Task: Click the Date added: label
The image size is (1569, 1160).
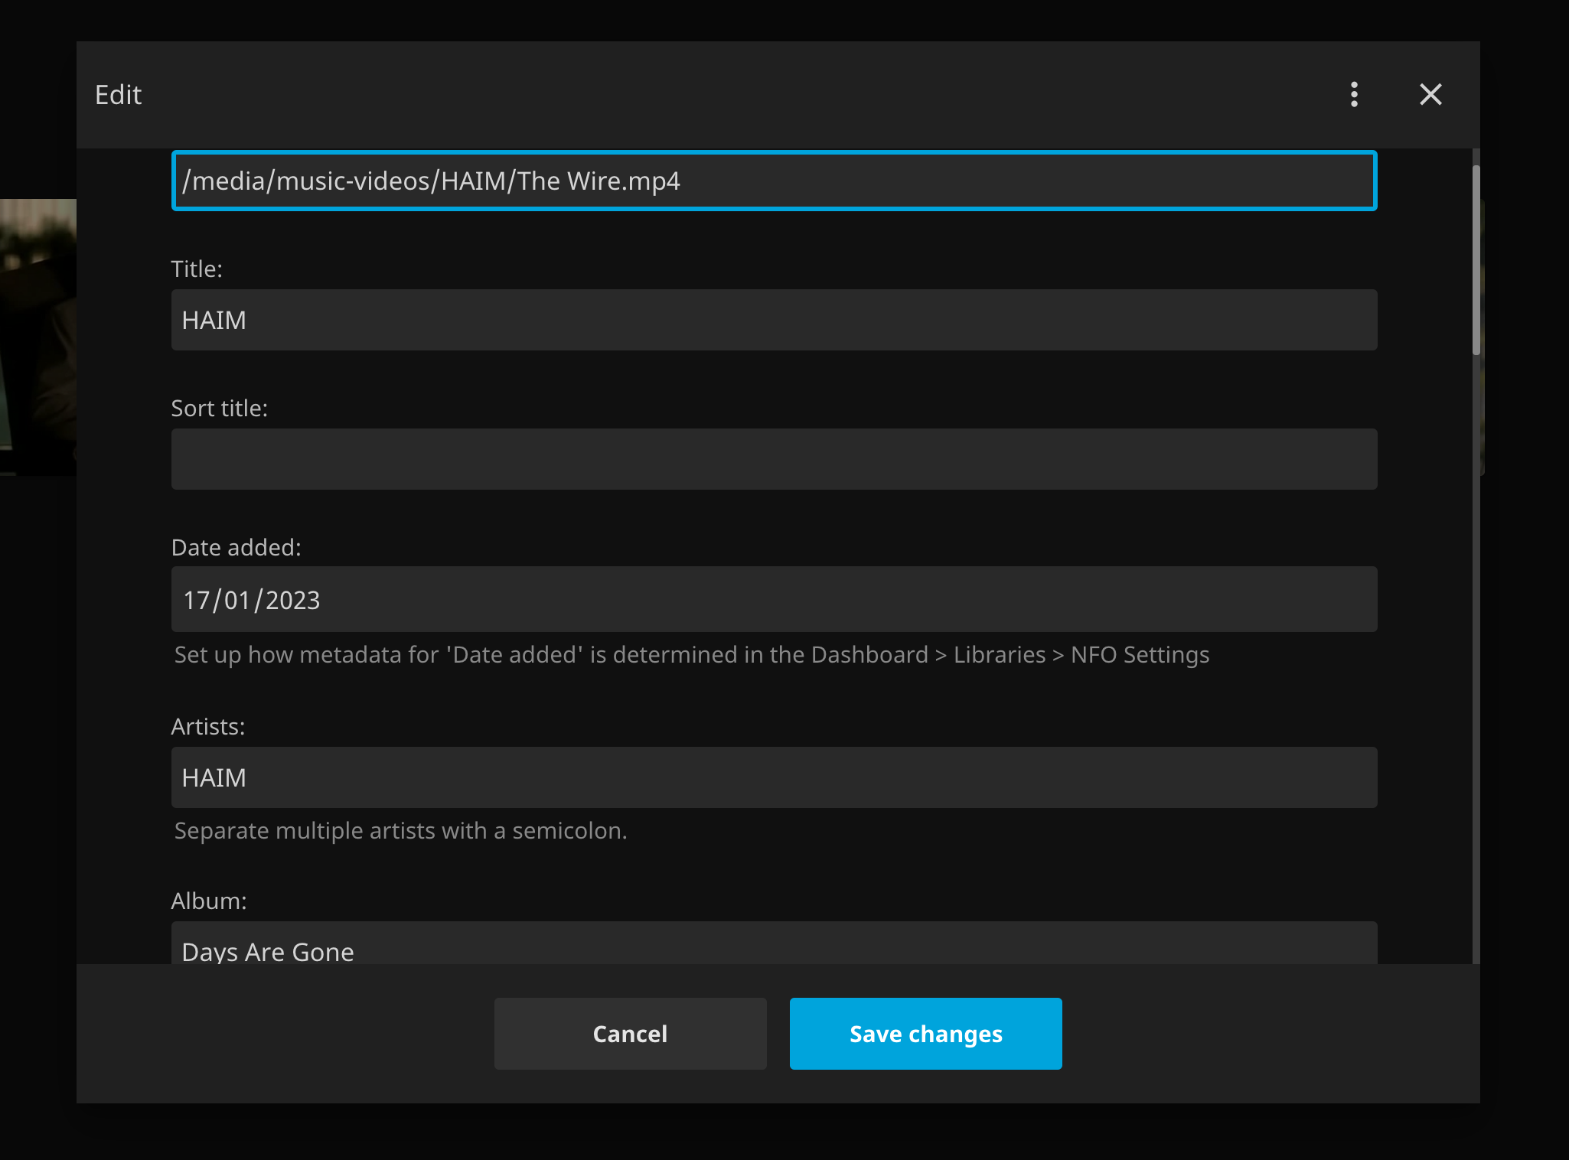Action: 236,548
